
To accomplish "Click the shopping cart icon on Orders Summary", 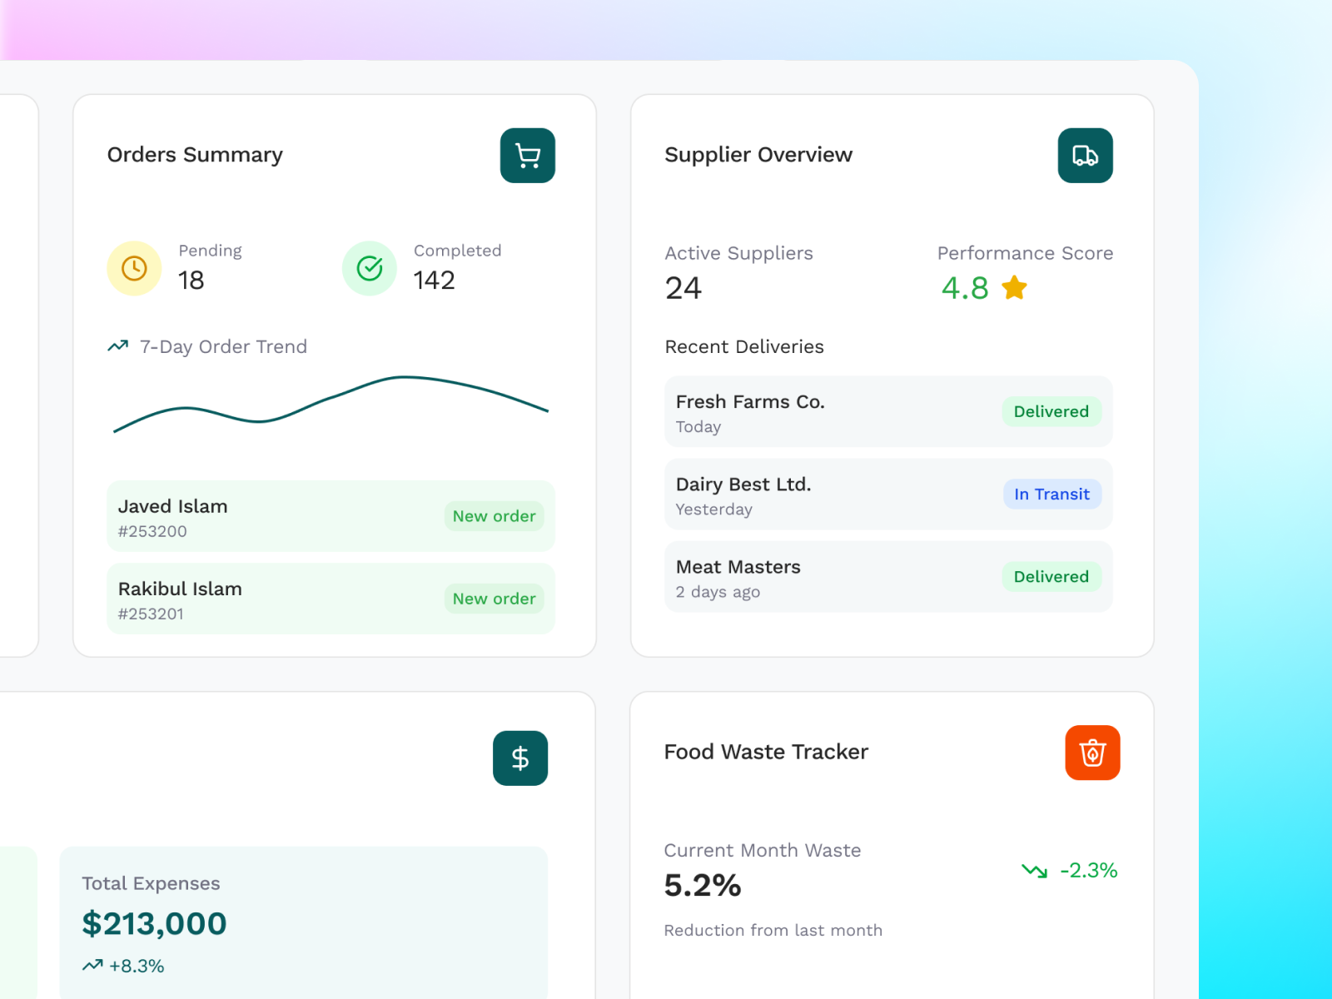I will point(527,156).
